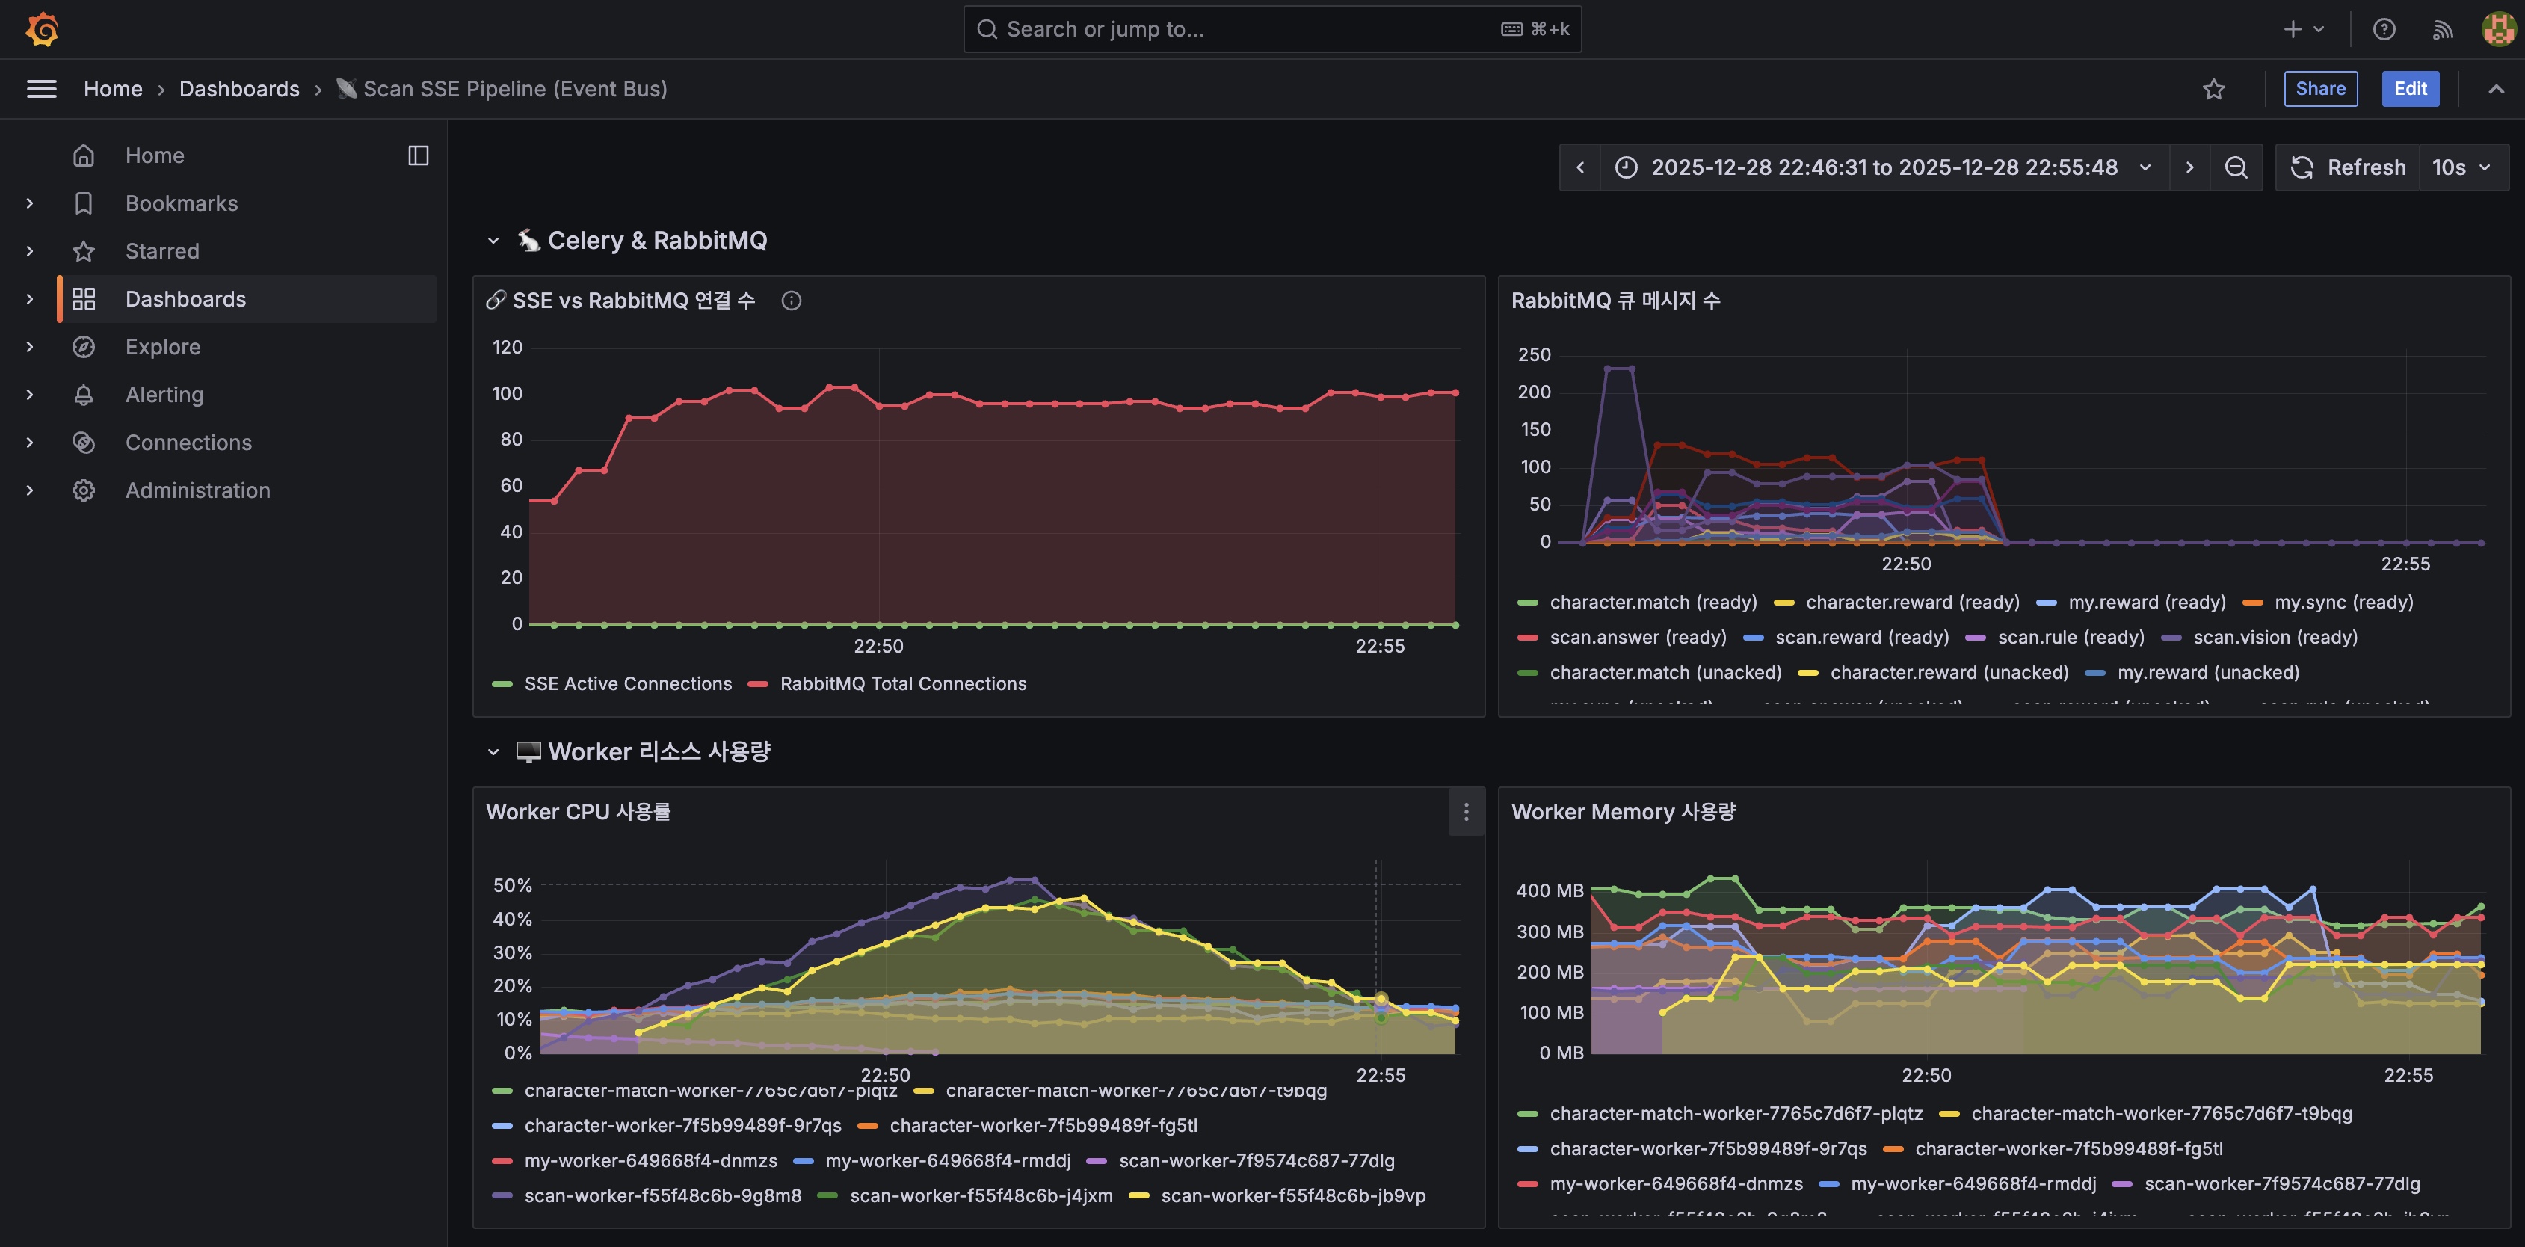The width and height of the screenshot is (2525, 1247).
Task: Open the Worker CPU panel three-dot menu
Action: tap(1465, 812)
